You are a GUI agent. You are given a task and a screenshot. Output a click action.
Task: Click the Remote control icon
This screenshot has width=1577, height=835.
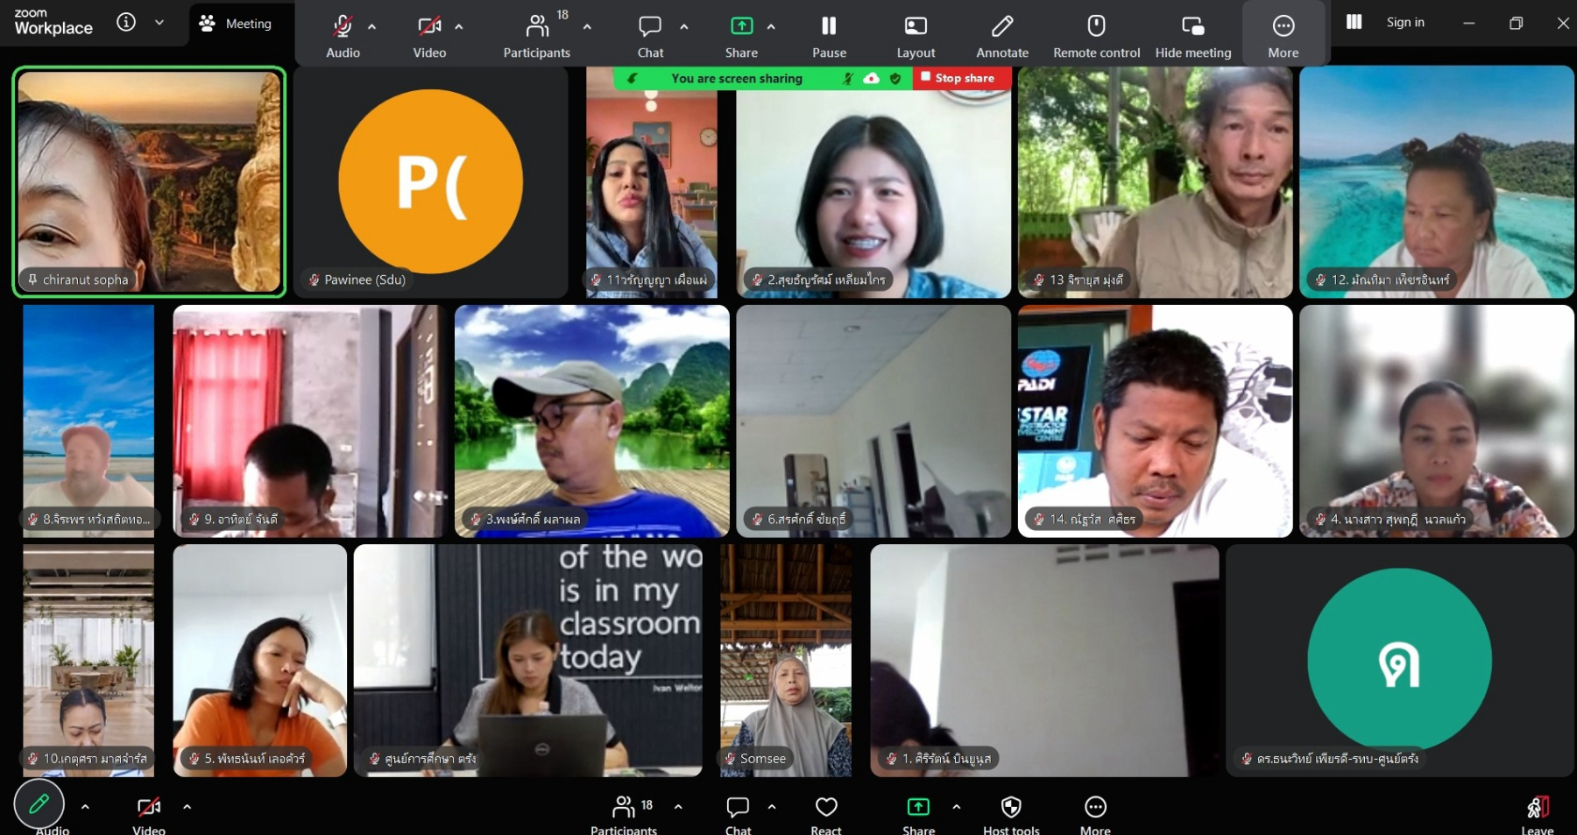[1096, 26]
